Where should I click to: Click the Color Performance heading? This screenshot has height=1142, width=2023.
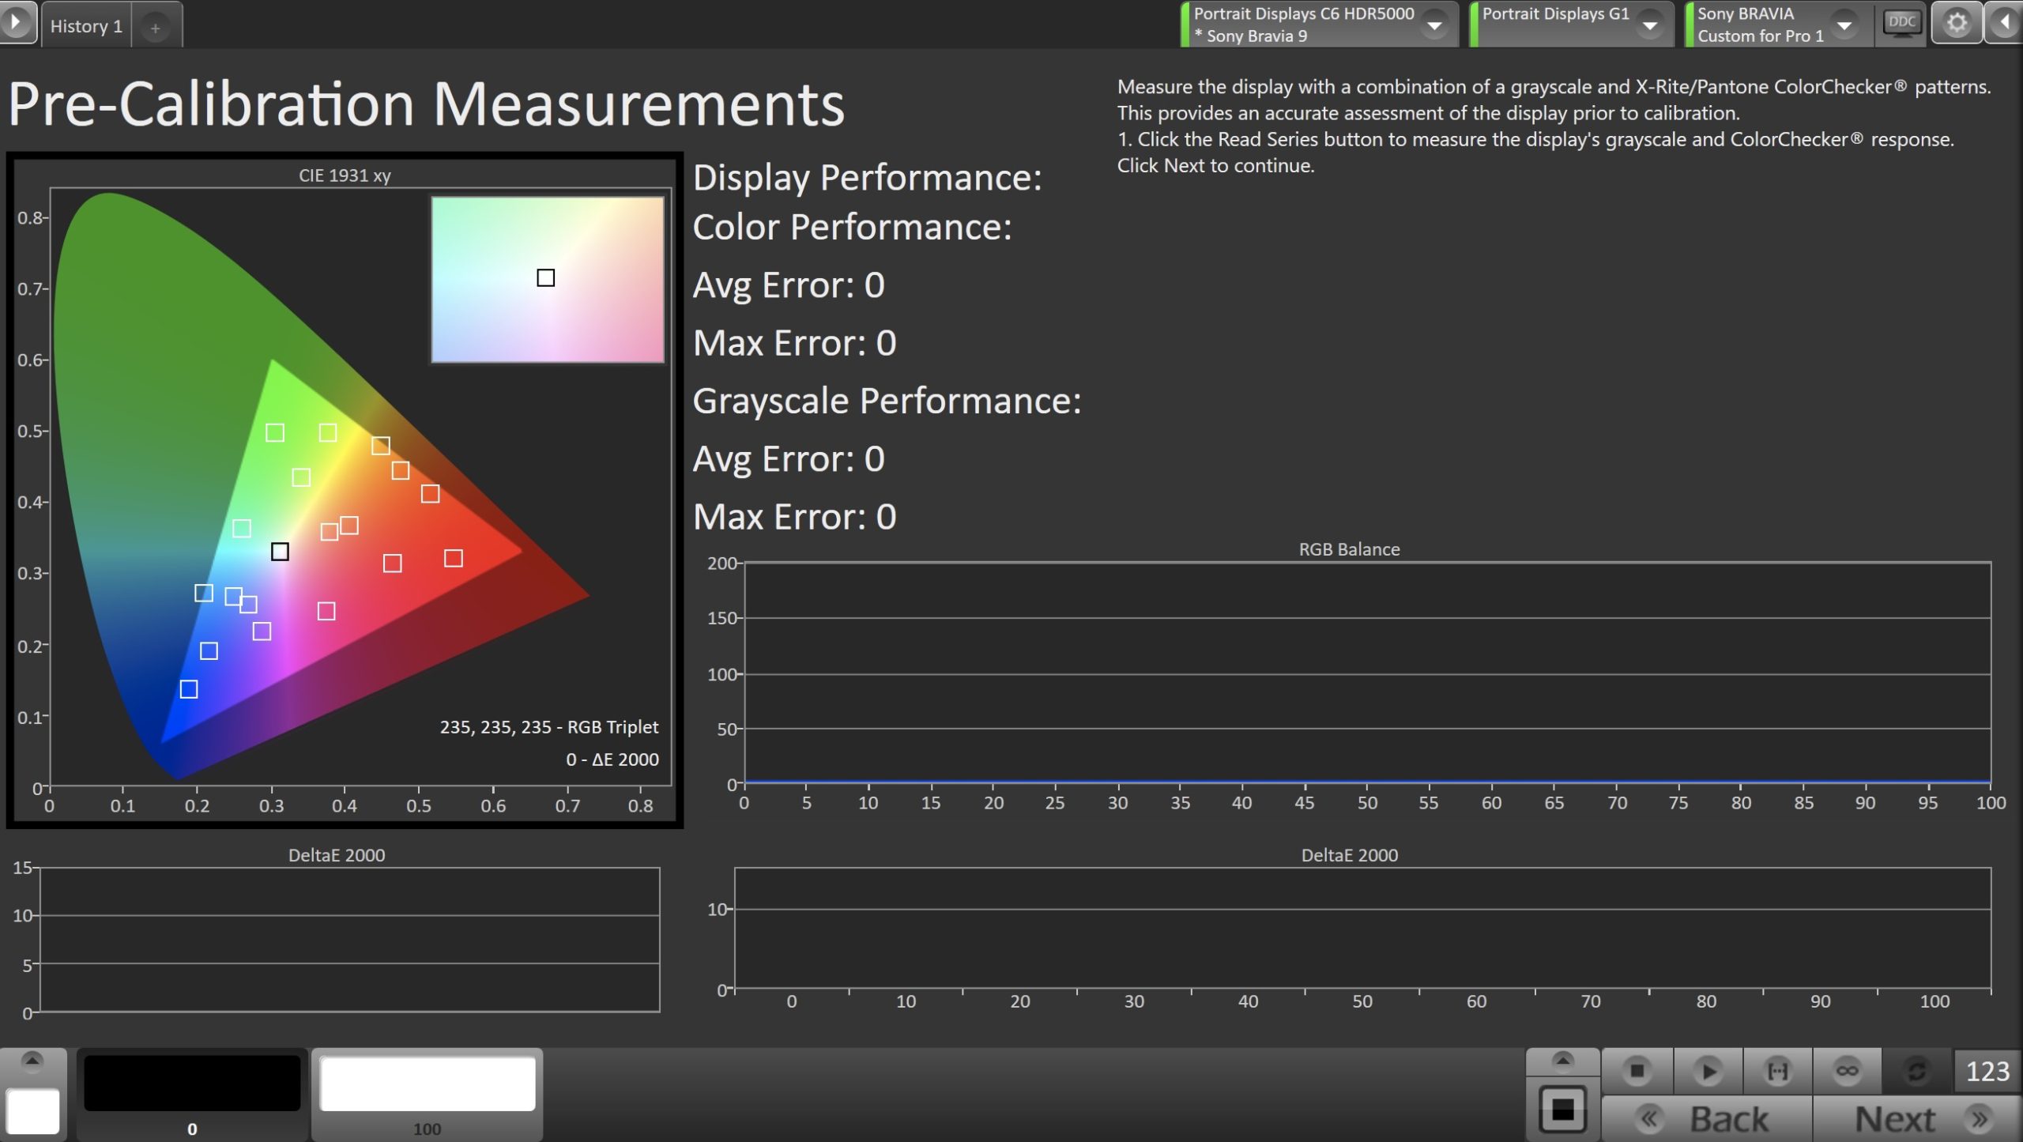852,228
